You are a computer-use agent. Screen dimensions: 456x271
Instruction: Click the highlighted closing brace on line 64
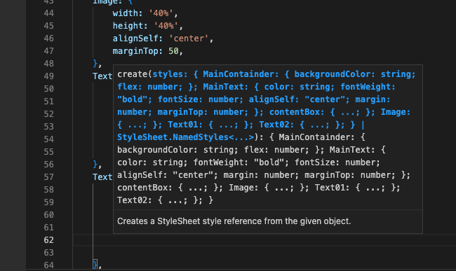[95, 265]
